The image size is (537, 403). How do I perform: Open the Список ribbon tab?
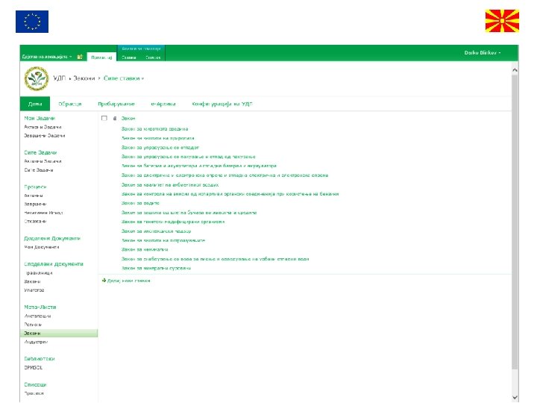(153, 57)
